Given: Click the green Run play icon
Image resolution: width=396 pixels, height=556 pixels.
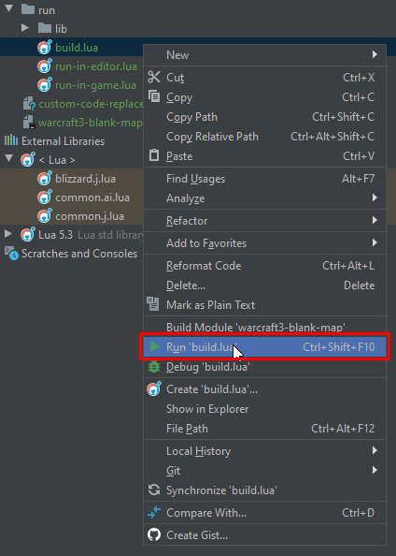Looking at the screenshot, I should (x=154, y=346).
